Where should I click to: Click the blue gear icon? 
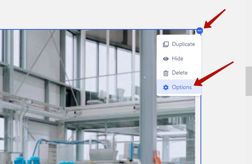pos(166,87)
